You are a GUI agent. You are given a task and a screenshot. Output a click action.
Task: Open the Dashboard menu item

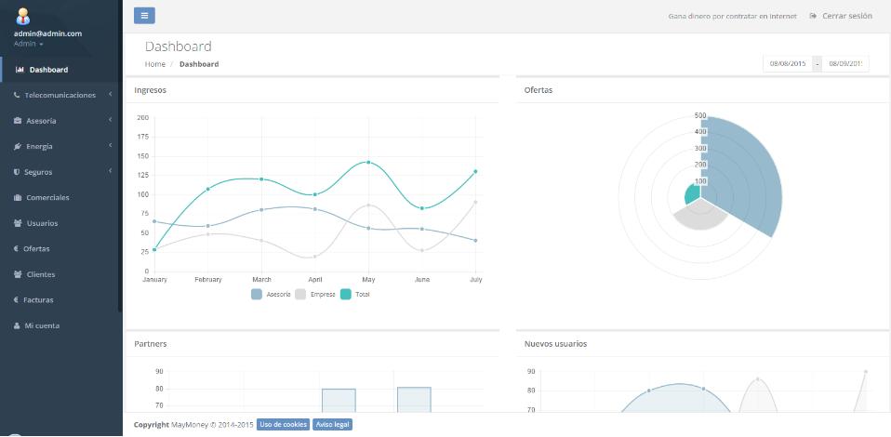click(x=61, y=70)
